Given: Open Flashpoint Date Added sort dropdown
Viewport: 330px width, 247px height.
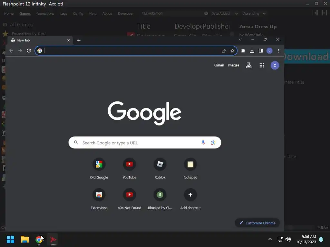Looking at the screenshot, I should (x=224, y=14).
